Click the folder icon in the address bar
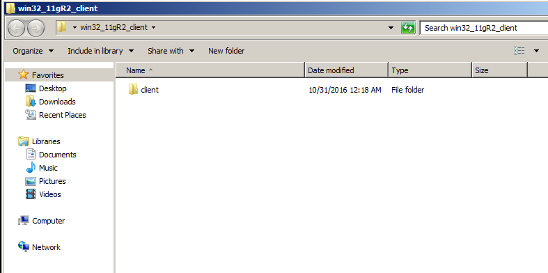This screenshot has height=273, width=548. [61, 27]
